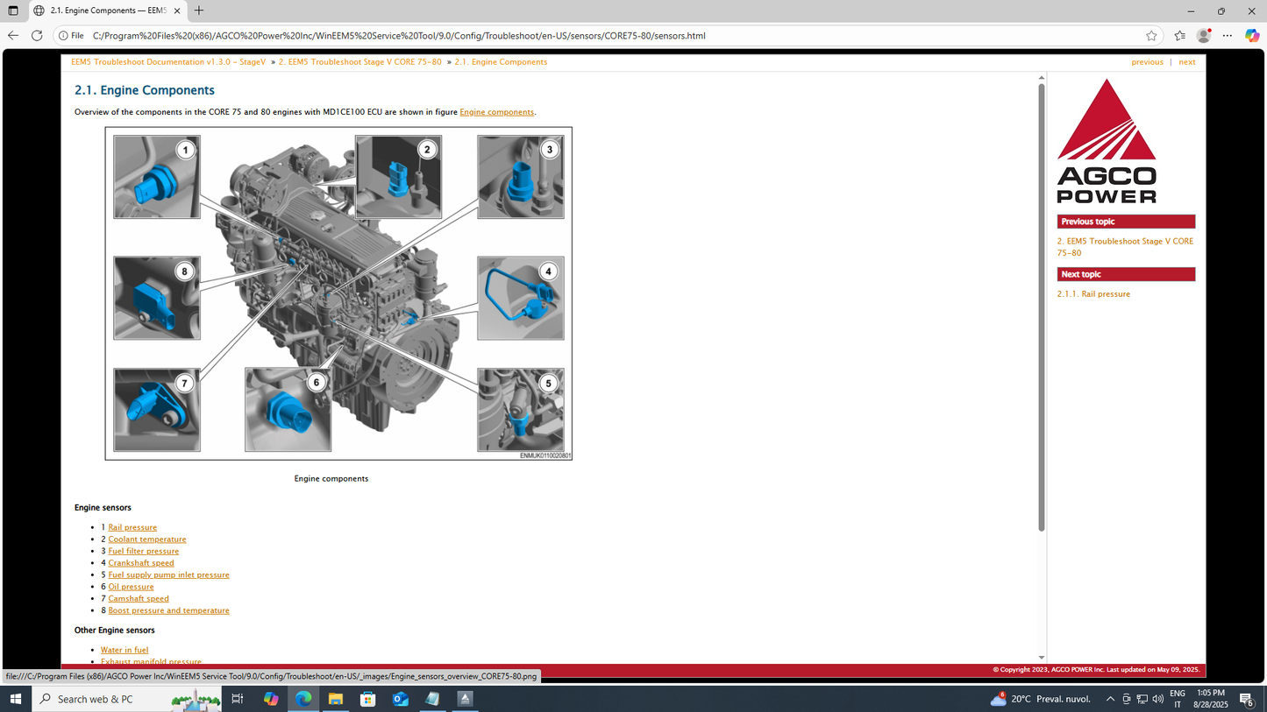This screenshot has height=712, width=1267.
Task: Open Outlook from the taskbar
Action: click(400, 698)
